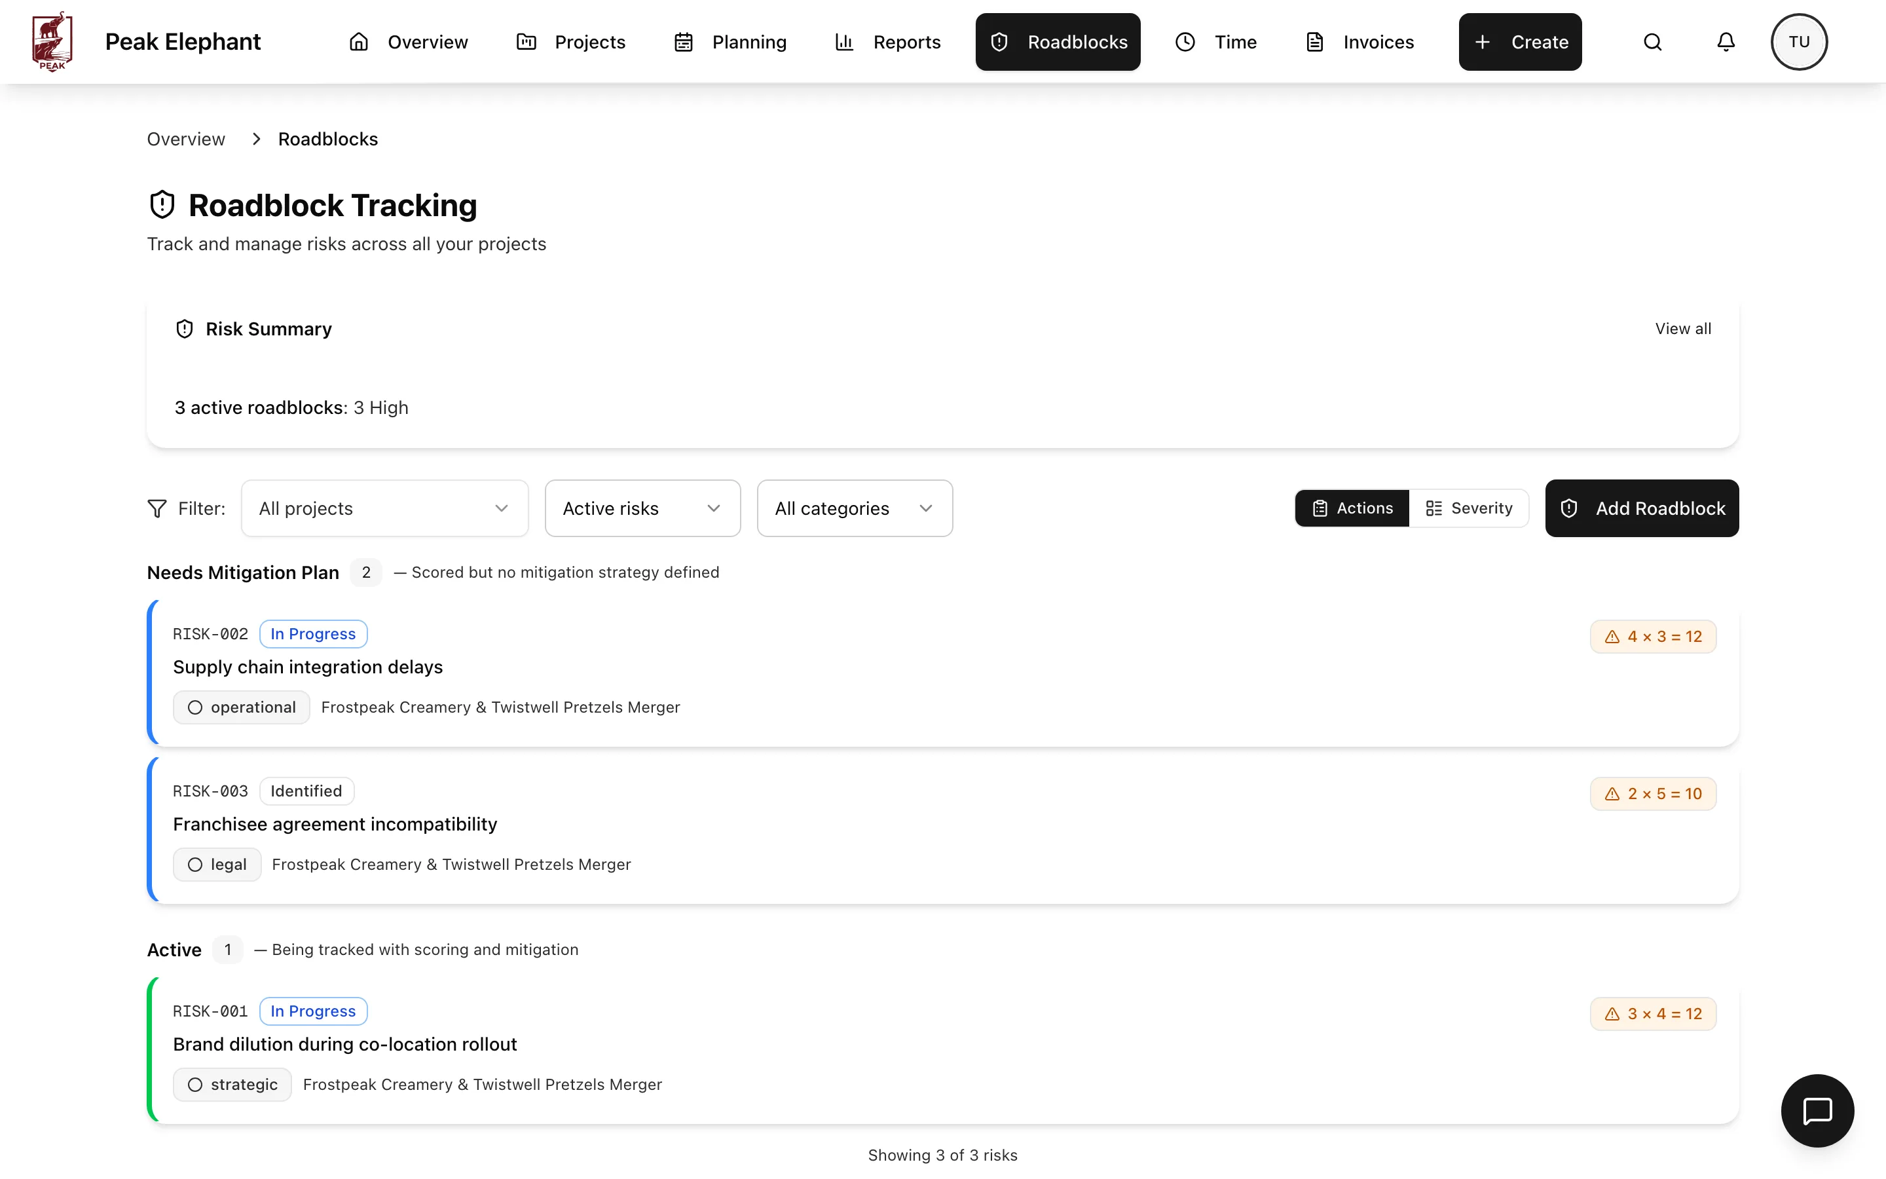This screenshot has height=1179, width=1886.
Task: Open the chat bubble widget
Action: 1817,1110
